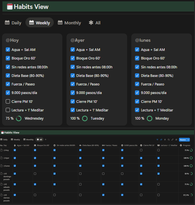Screen dimensions: 195x205
Task: Click the lightning bolt automations icon
Action: coord(165,140)
